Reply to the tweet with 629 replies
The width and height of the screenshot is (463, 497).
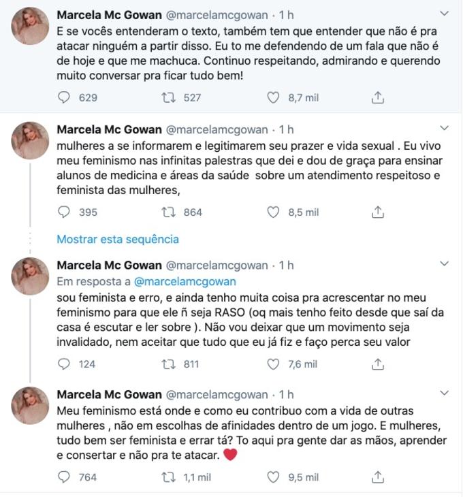point(64,97)
